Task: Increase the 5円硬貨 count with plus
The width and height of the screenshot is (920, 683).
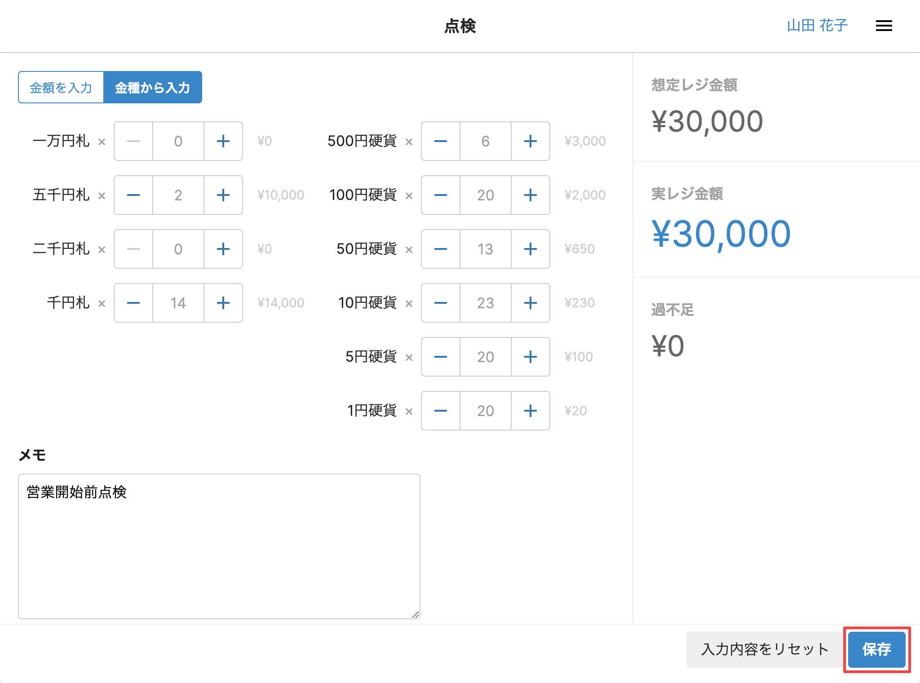Action: pos(531,357)
